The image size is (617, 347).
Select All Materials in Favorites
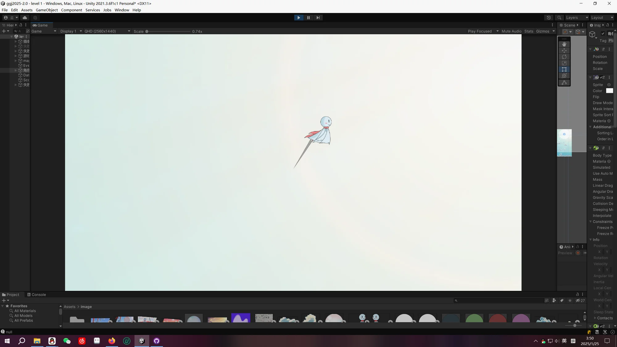point(25,311)
